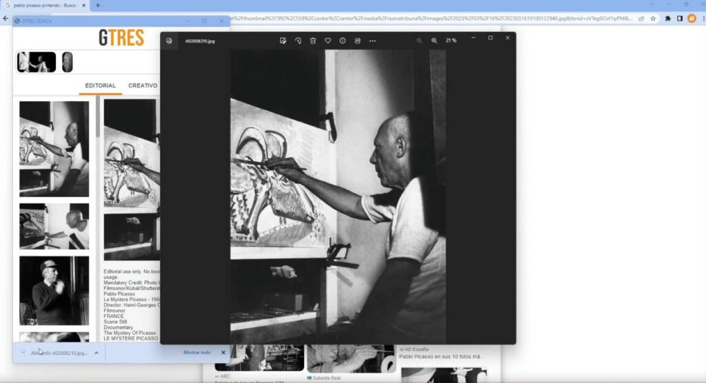Open the three-dots more options menu in Photos
The width and height of the screenshot is (706, 383).
click(x=372, y=41)
